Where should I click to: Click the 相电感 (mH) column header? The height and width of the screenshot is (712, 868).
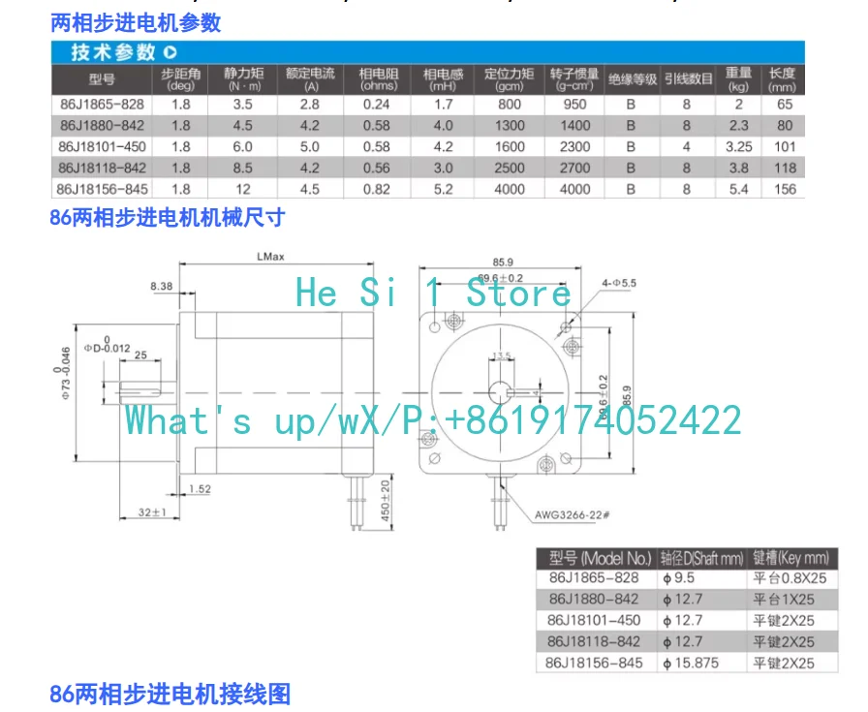(x=443, y=79)
